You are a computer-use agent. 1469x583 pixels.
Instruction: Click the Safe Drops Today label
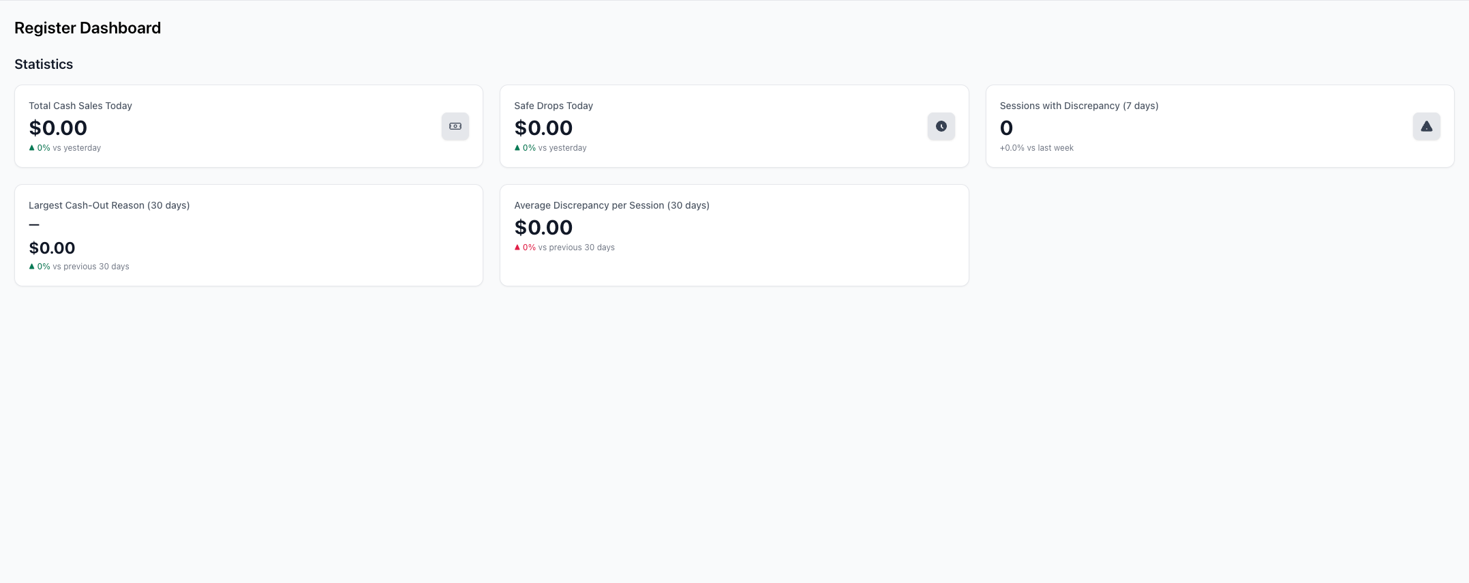554,106
